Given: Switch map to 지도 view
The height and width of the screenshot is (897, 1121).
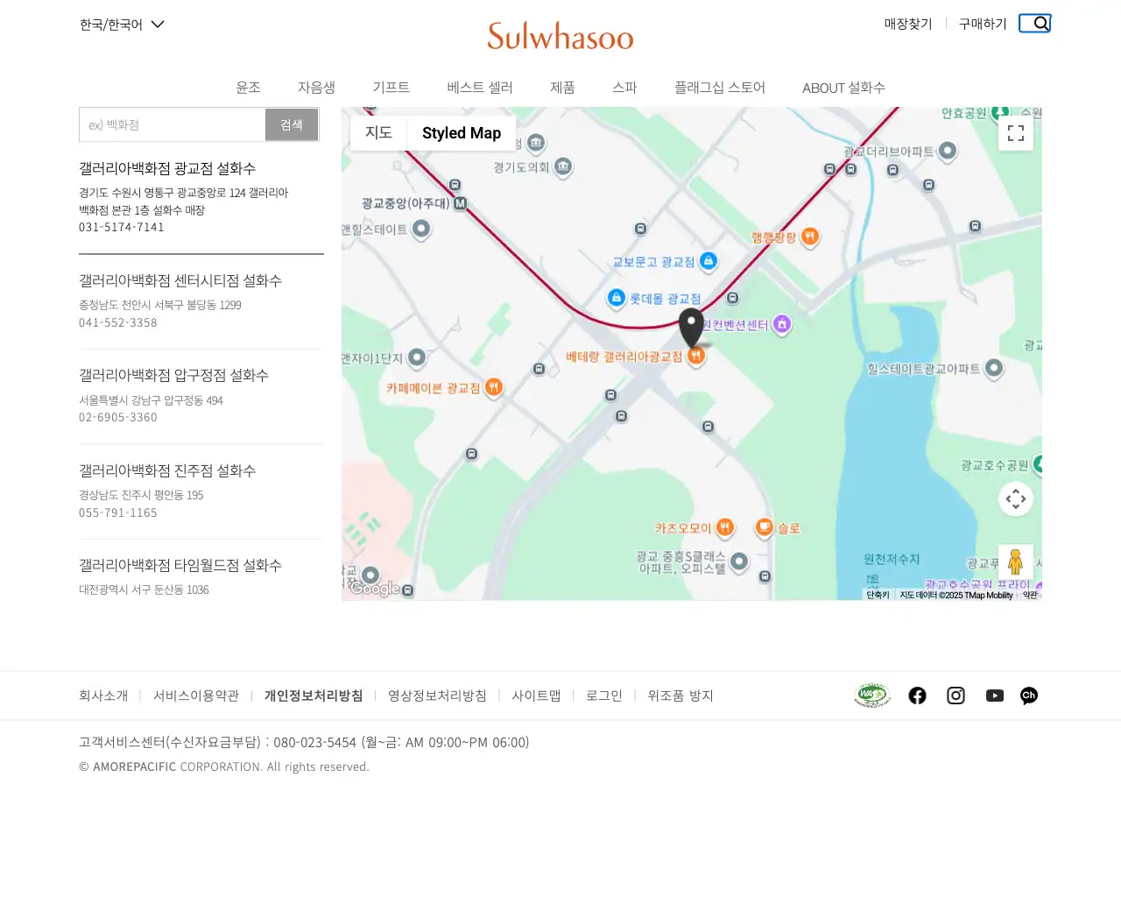Looking at the screenshot, I should pos(378,133).
